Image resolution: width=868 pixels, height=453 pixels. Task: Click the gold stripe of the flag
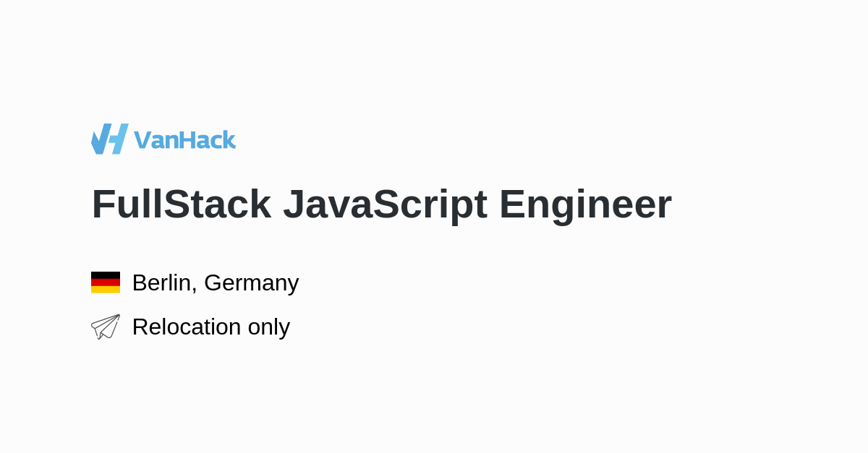(x=106, y=290)
